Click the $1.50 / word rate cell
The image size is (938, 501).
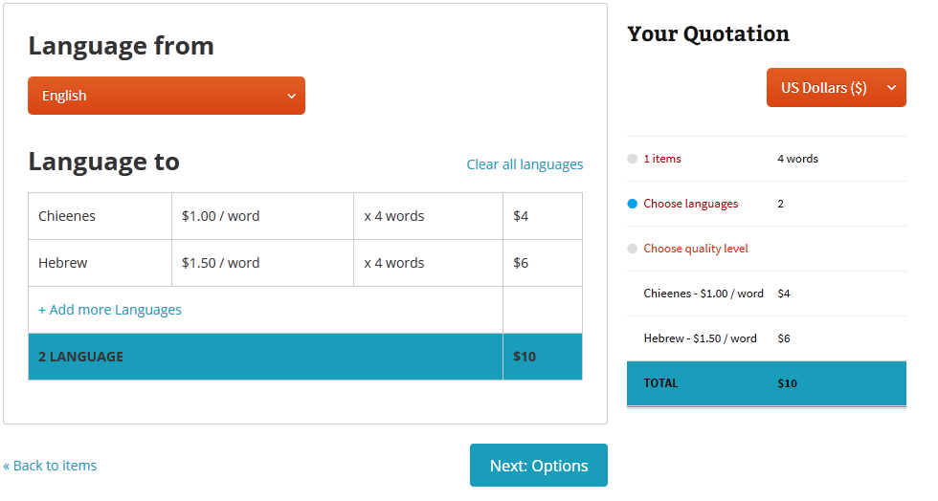(x=262, y=263)
